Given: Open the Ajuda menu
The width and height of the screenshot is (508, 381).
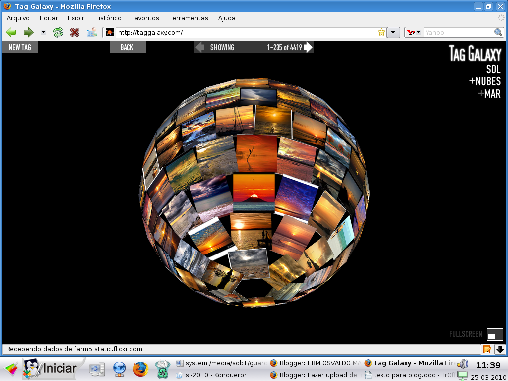Looking at the screenshot, I should [x=227, y=18].
